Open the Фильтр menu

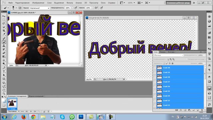coord(70,3)
